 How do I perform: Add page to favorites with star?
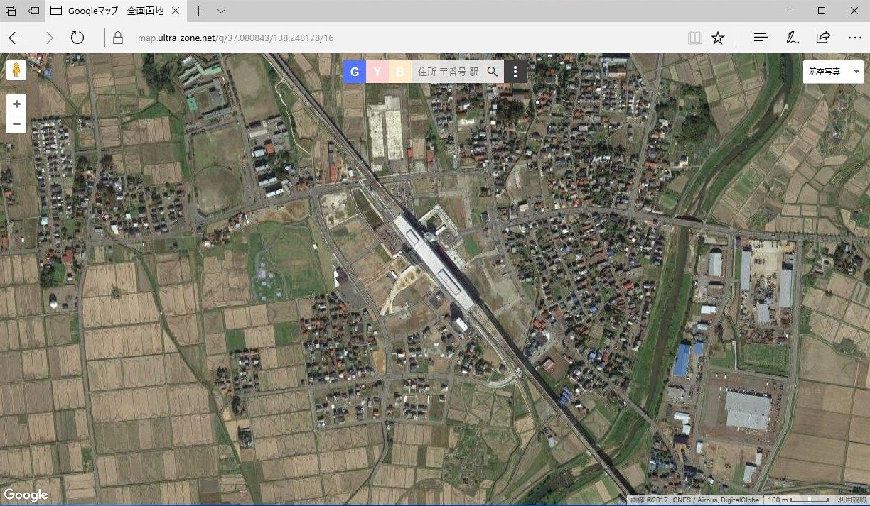[718, 38]
